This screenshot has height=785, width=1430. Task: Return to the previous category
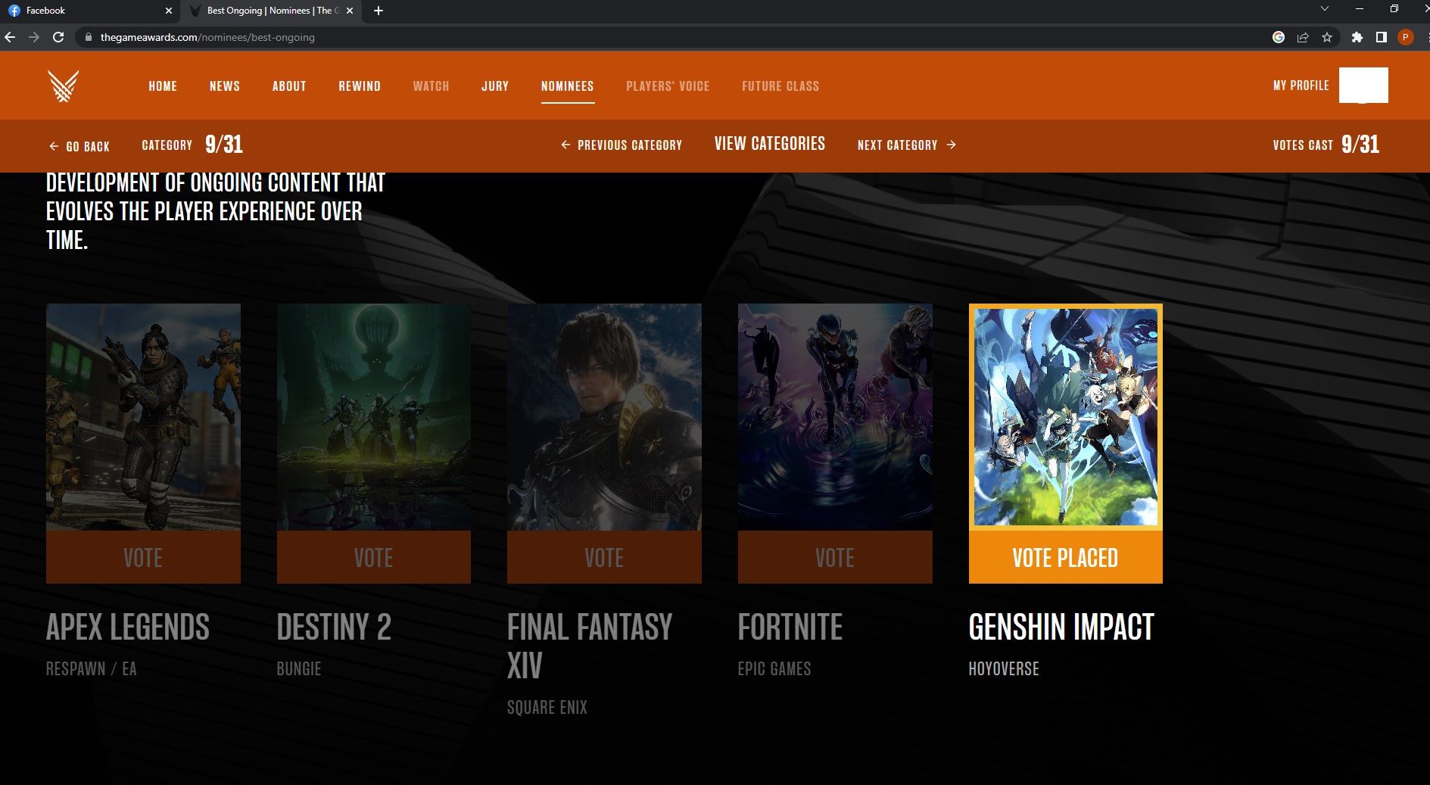coord(622,145)
